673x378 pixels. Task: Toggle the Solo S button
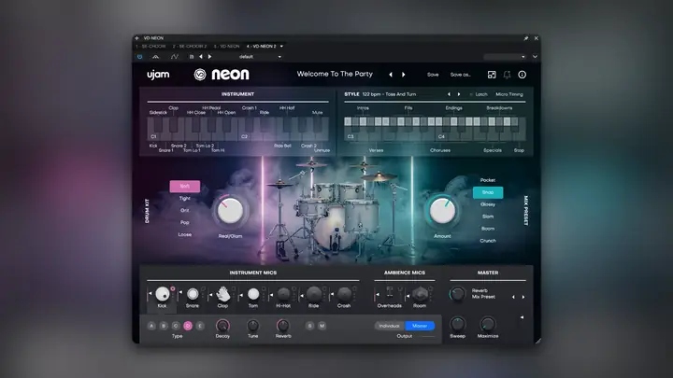click(310, 326)
